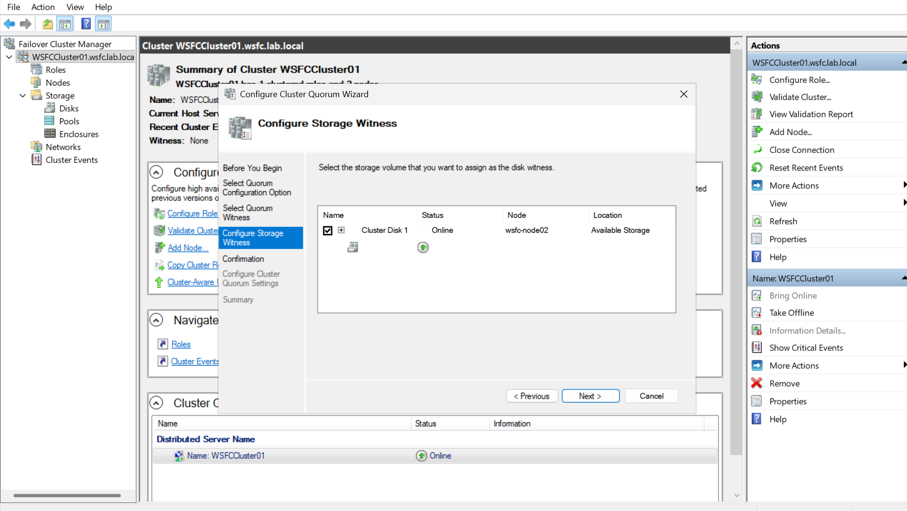Screen dimensions: 907x511
Task: Uncheck the Cluster Disk 1 checkbox
Action: [328, 230]
